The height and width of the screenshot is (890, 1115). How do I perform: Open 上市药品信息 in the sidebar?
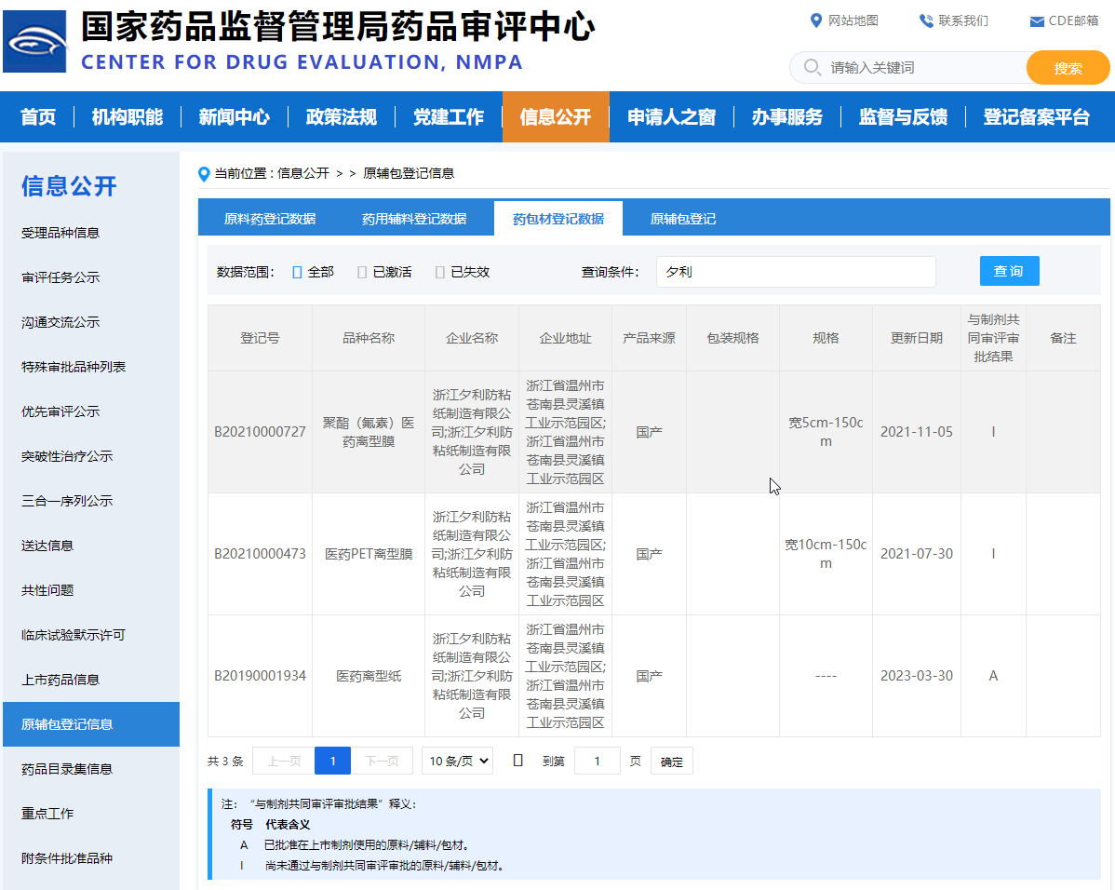(x=60, y=680)
